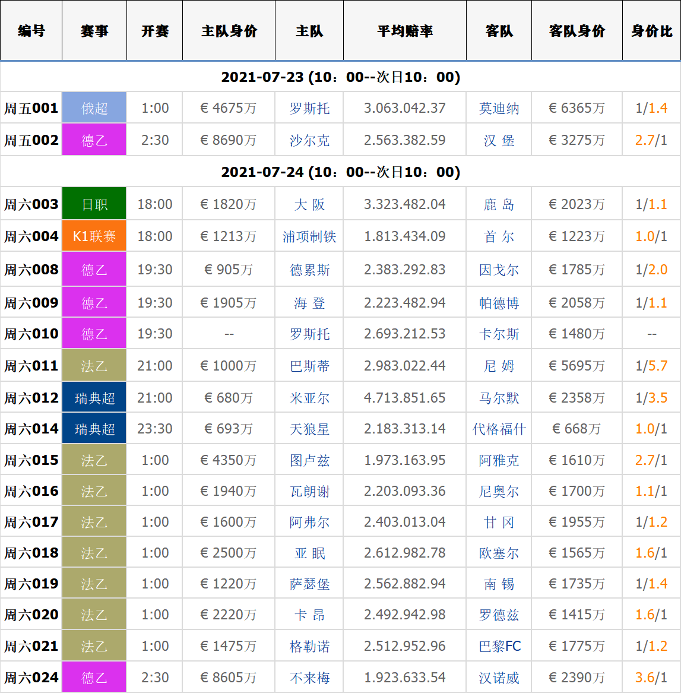Click the orange K1联赛 league label

[x=94, y=236]
